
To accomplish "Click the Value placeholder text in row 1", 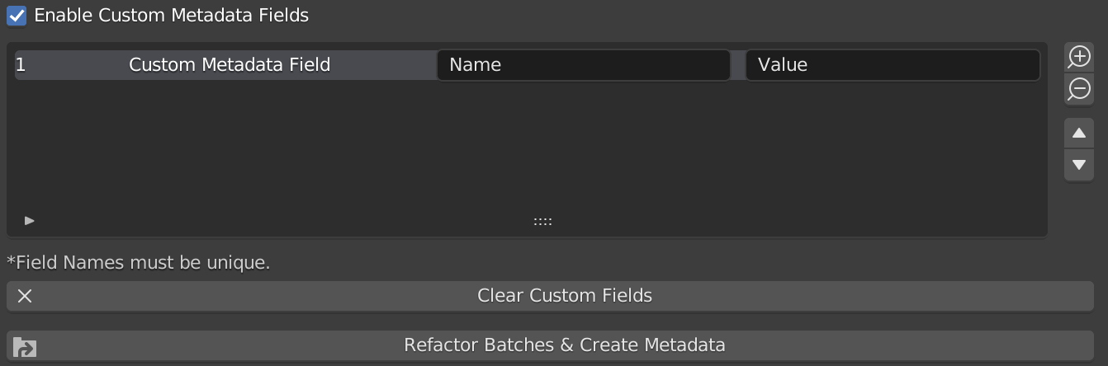I will 782,65.
